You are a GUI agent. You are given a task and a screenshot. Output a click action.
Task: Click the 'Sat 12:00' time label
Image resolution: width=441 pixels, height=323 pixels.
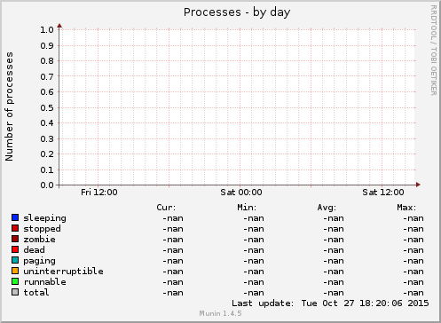[x=383, y=193]
